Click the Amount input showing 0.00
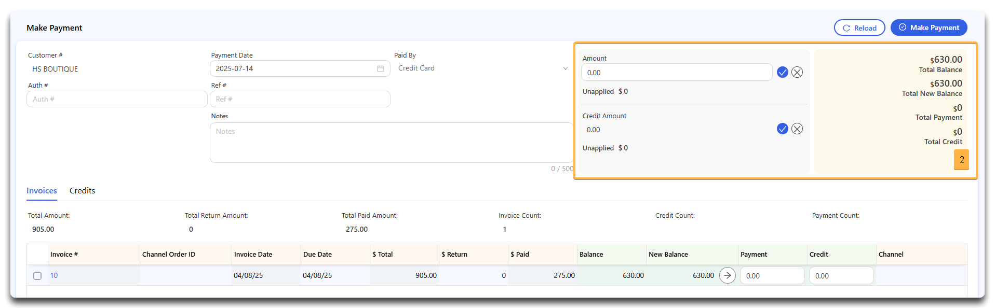995x308 pixels. pos(677,73)
